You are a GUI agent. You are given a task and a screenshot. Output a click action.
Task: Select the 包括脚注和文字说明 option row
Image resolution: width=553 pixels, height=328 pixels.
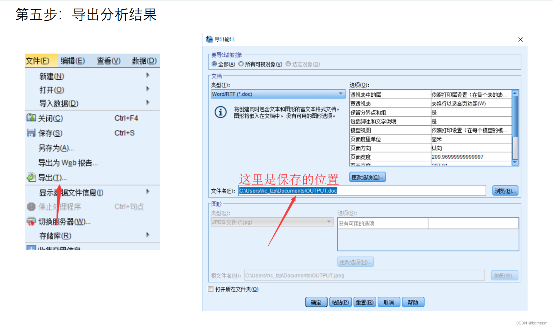[430, 121]
